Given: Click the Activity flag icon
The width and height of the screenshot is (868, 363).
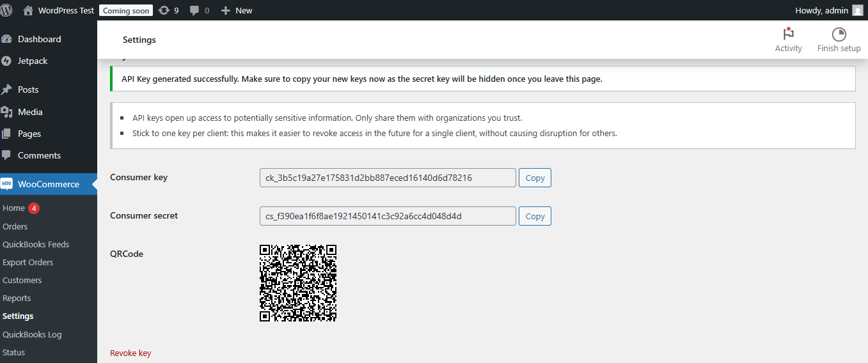Looking at the screenshot, I should tap(788, 35).
